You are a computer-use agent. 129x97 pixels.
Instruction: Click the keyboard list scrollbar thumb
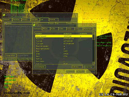point(94,37)
